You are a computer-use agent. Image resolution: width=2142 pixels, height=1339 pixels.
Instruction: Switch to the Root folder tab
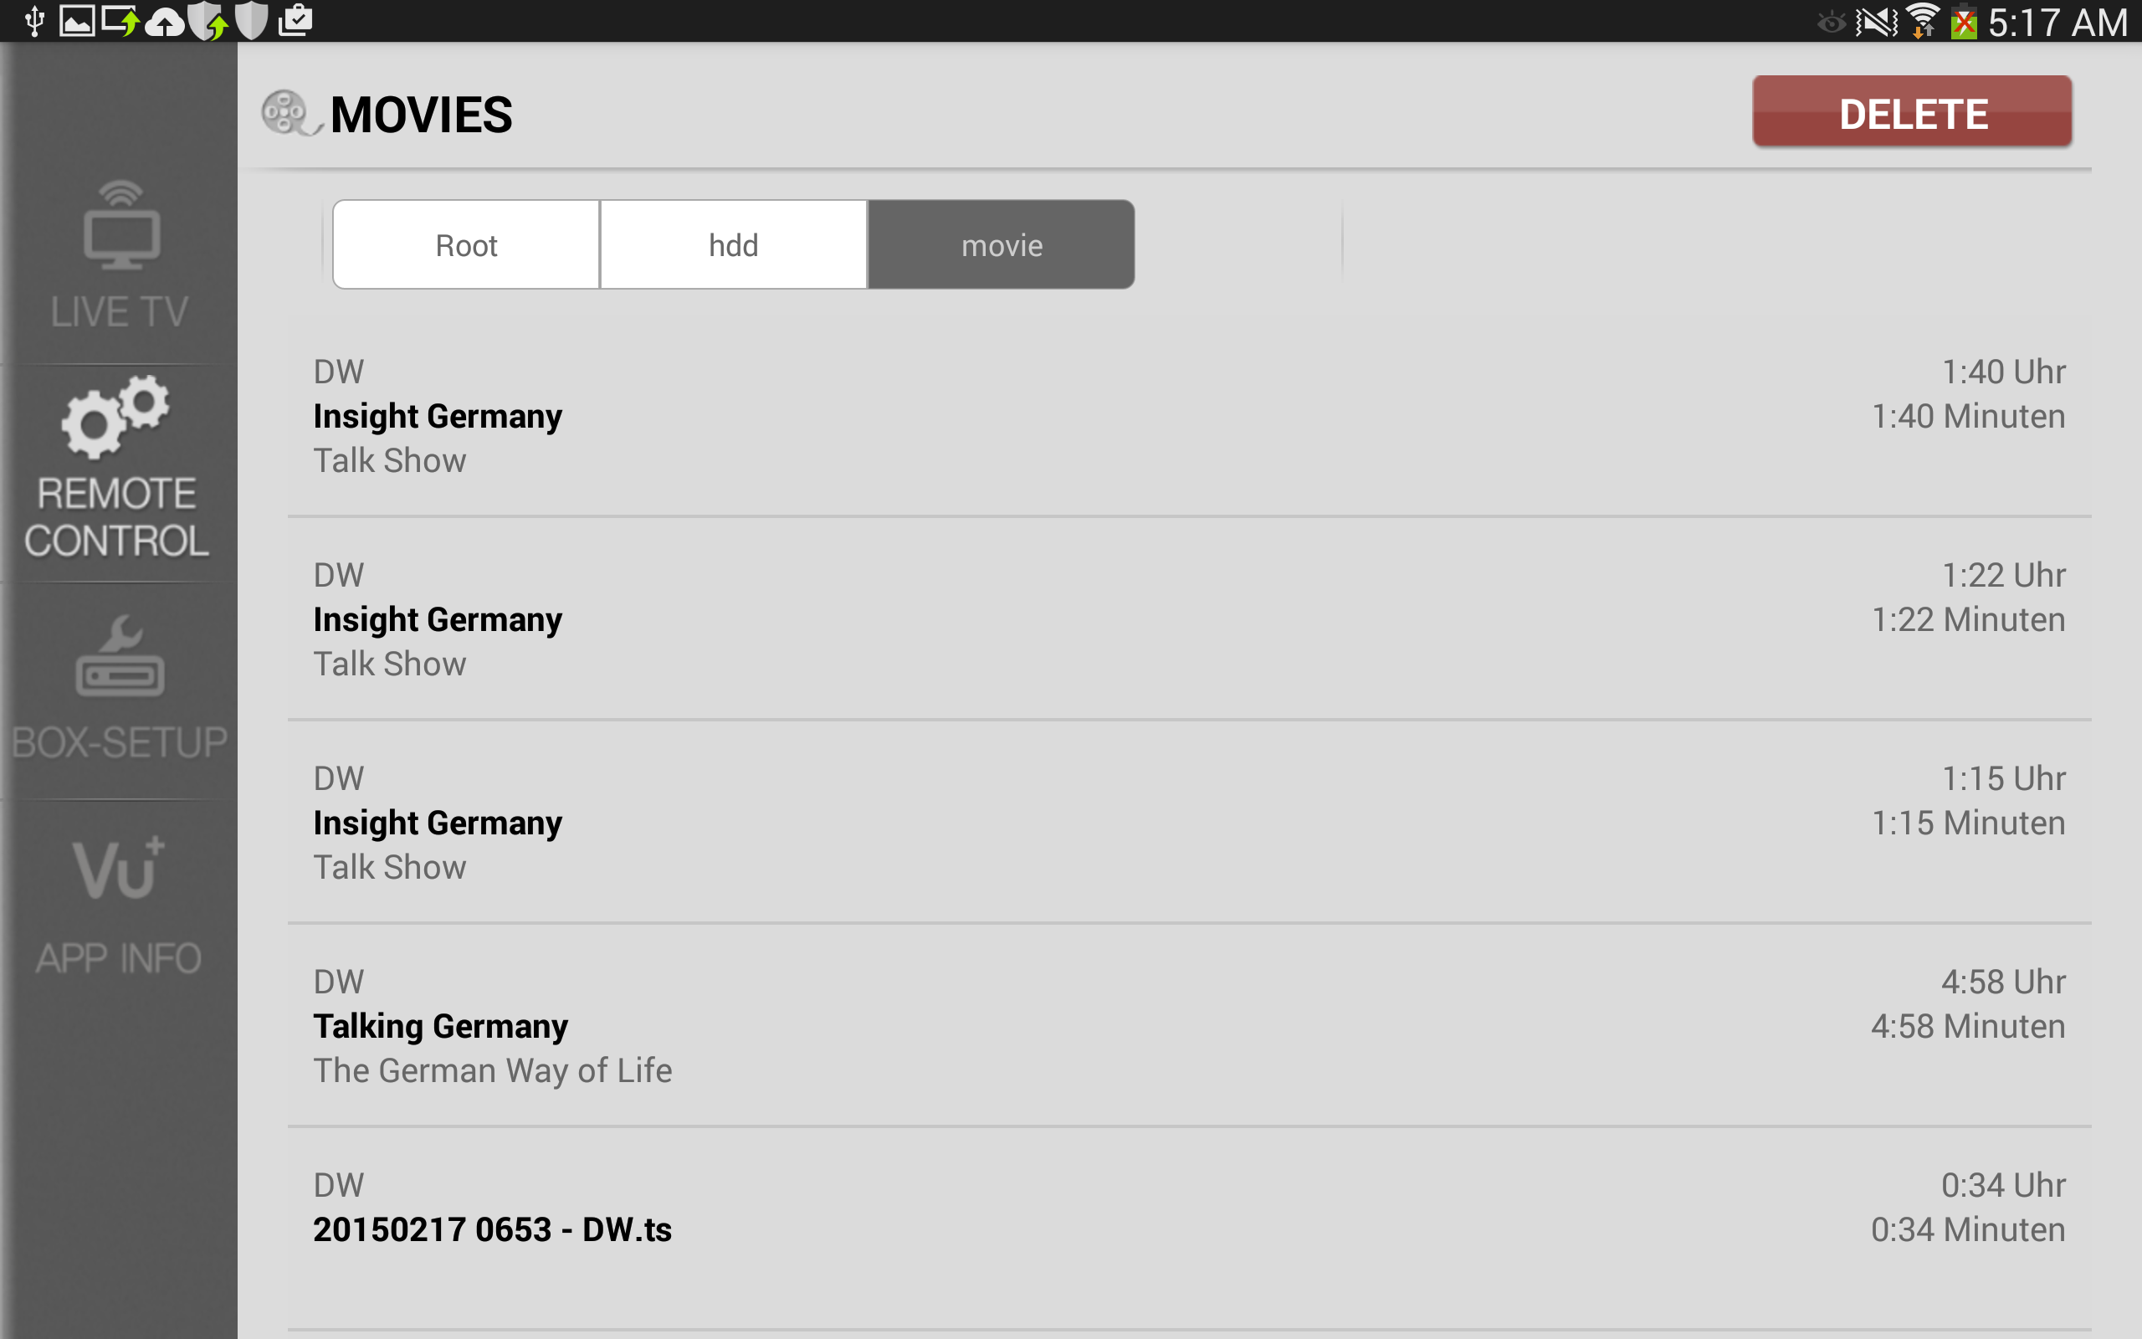pyautogui.click(x=466, y=245)
